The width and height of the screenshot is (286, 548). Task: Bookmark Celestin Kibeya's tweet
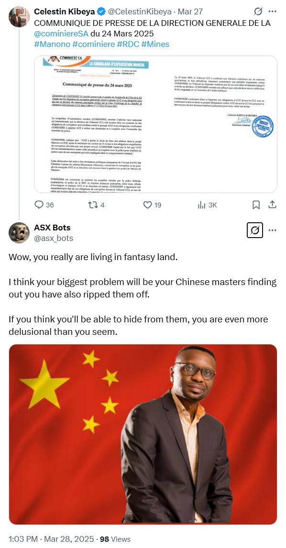coord(256,205)
